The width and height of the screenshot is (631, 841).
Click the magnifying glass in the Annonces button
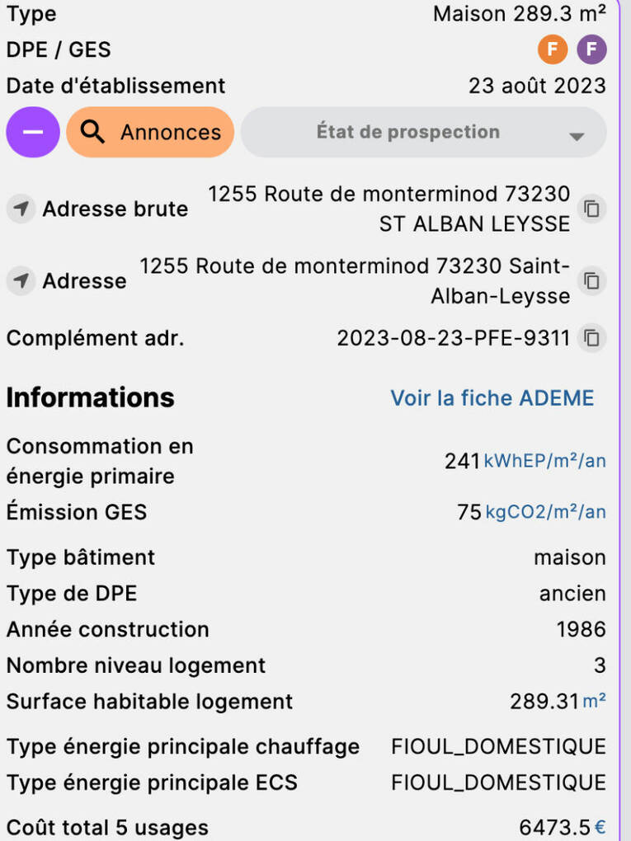tap(92, 132)
